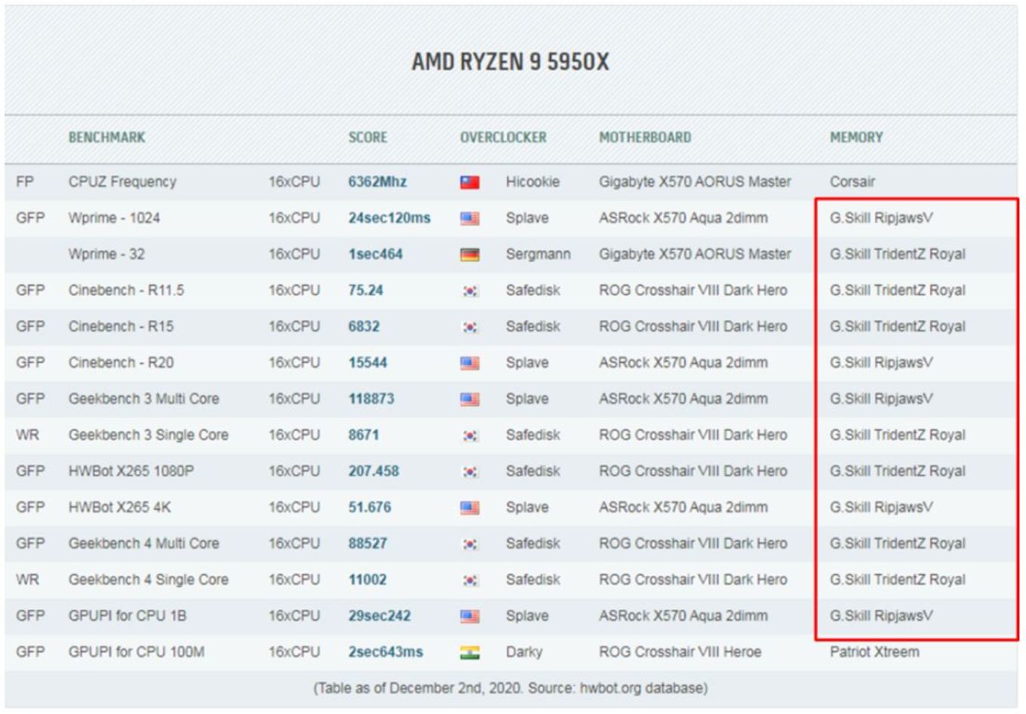The height and width of the screenshot is (714, 1026).
Task: Click overclocker name Hicookie
Action: point(533,182)
